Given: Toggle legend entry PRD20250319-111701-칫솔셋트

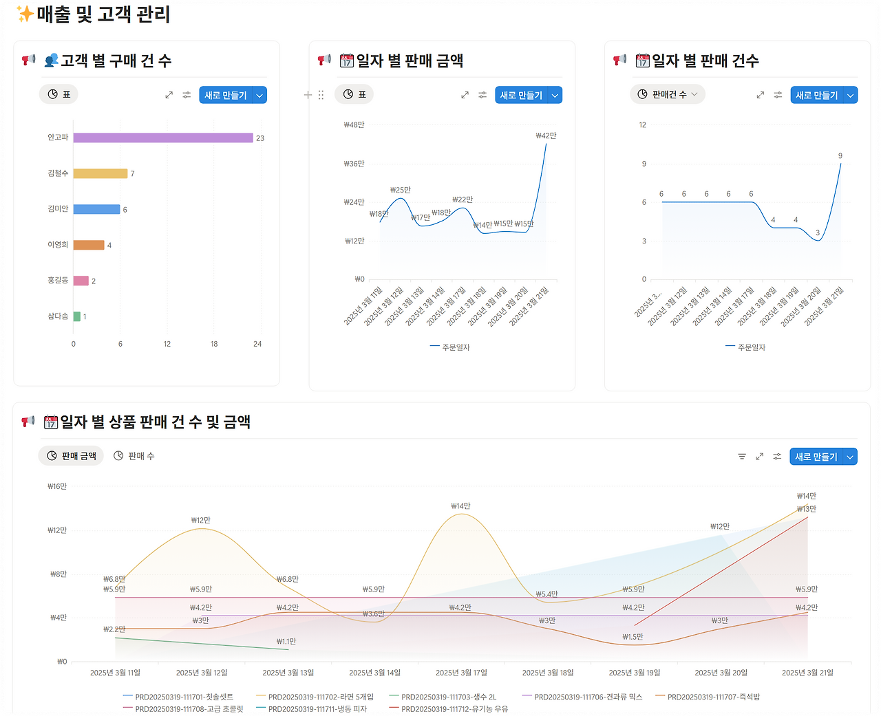Looking at the screenshot, I should click(x=178, y=697).
